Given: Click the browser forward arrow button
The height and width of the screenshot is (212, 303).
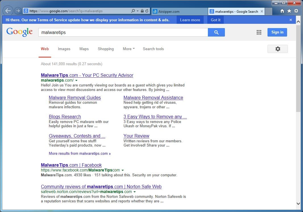Looking at the screenshot, I should (18, 11).
